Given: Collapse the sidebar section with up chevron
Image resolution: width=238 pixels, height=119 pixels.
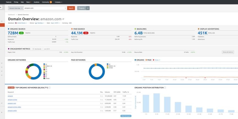Looking at the screenshot, I should pos(2,21).
